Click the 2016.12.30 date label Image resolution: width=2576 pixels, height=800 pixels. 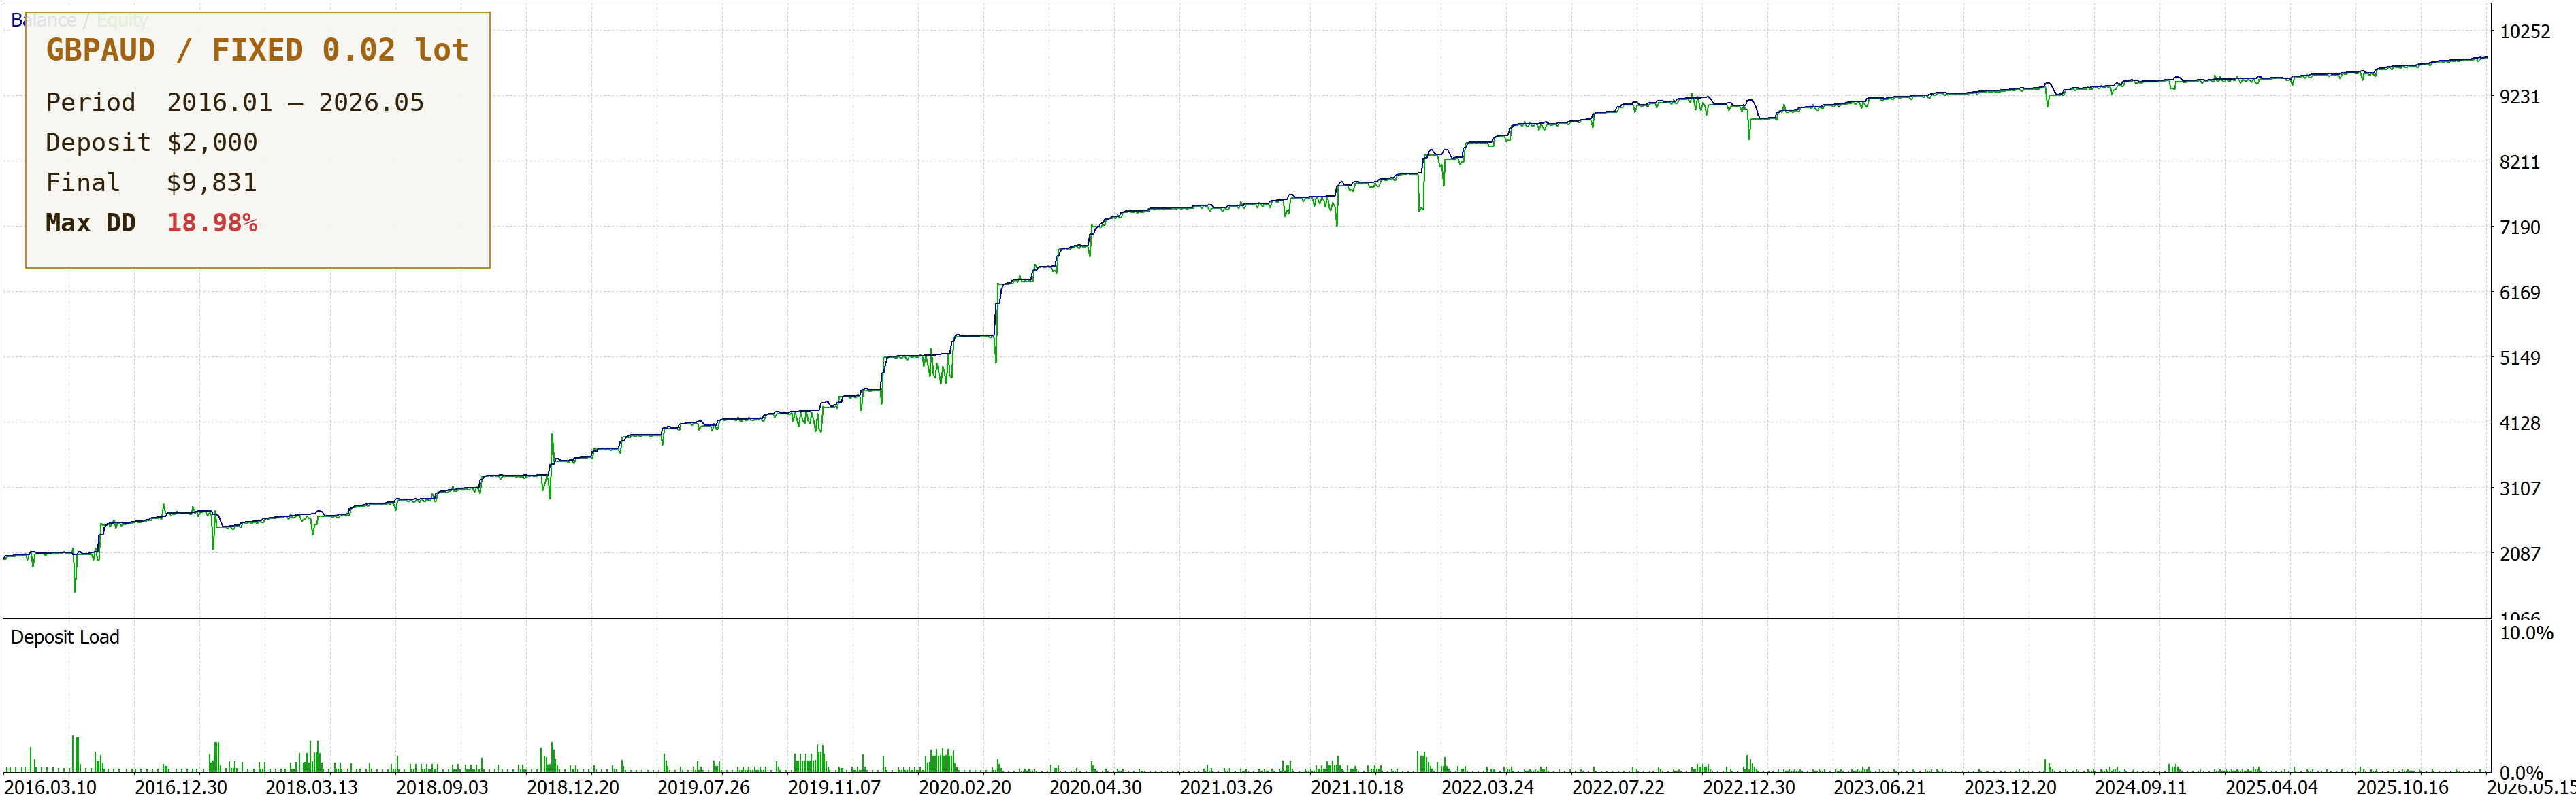[x=181, y=787]
